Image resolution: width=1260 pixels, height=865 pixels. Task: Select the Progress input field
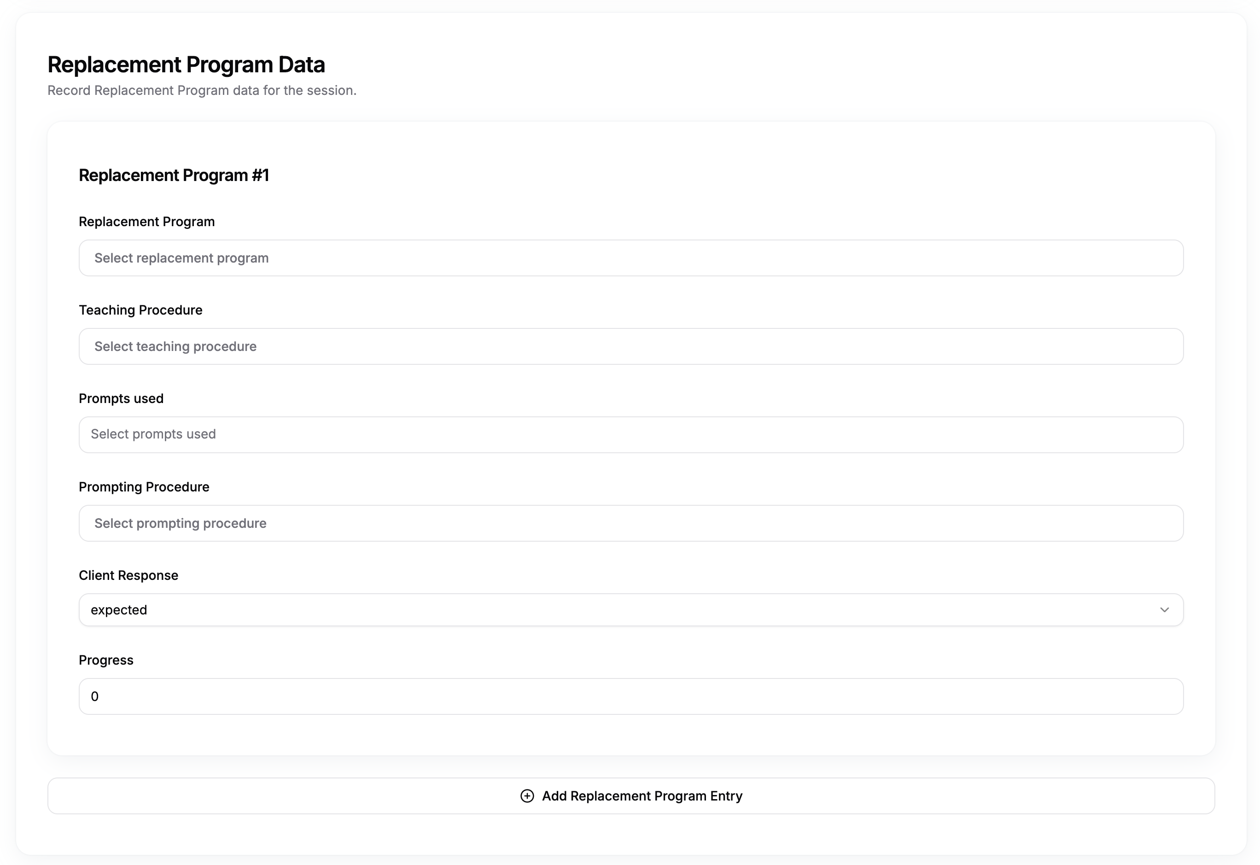click(630, 696)
